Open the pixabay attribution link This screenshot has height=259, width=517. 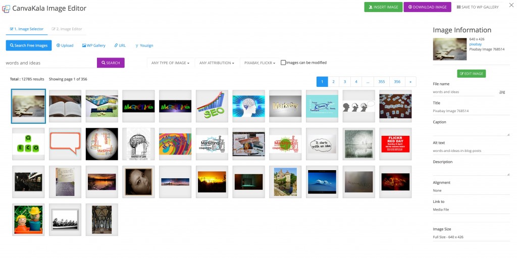(476, 44)
